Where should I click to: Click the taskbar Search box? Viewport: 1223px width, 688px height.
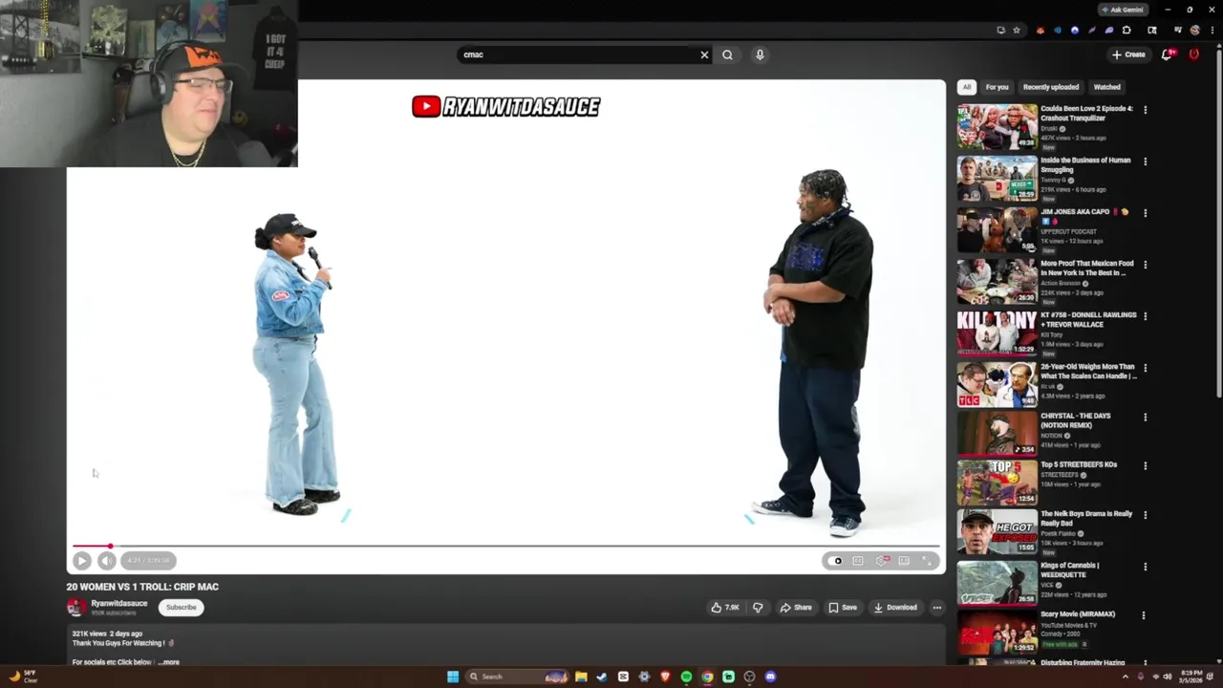tap(517, 677)
